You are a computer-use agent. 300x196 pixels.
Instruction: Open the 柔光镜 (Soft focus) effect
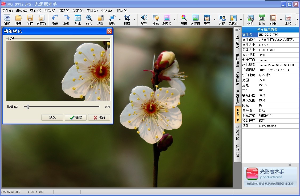pos(195,20)
